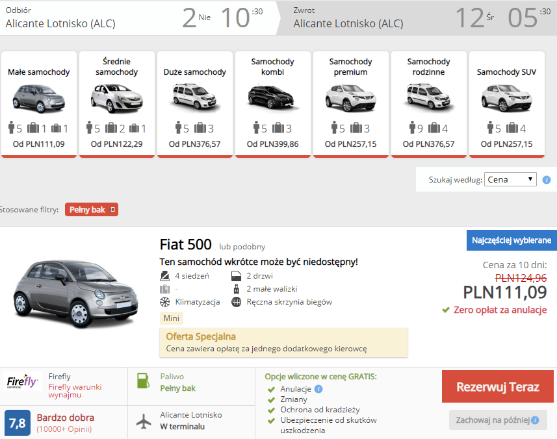Select the Samochody kombi category

point(273,104)
